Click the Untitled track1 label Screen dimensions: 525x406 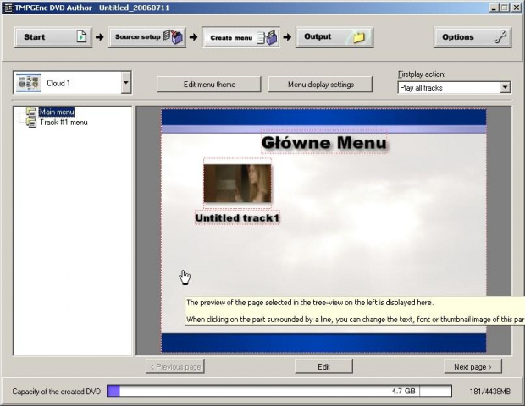tap(237, 217)
